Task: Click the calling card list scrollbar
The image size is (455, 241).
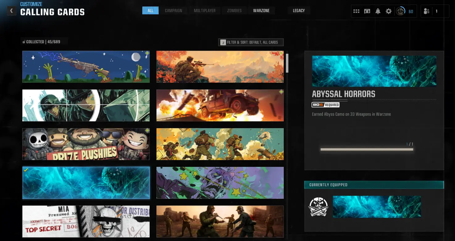Action: pos(287,63)
